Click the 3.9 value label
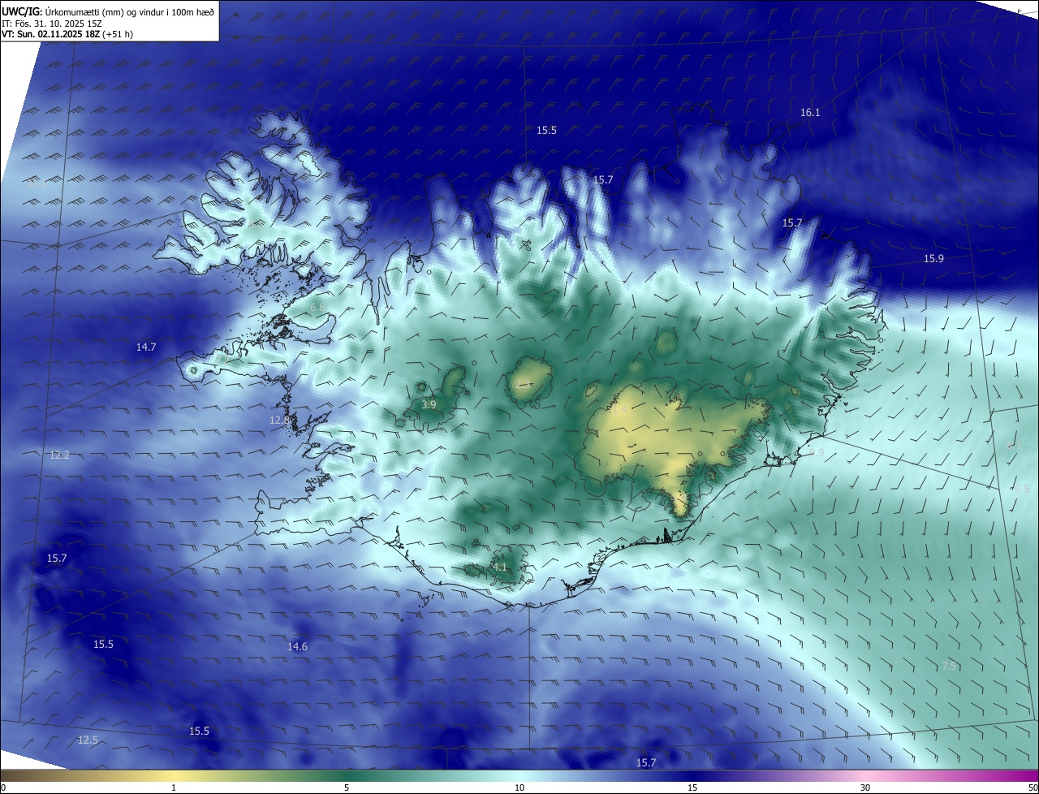The image size is (1039, 794). [x=429, y=404]
